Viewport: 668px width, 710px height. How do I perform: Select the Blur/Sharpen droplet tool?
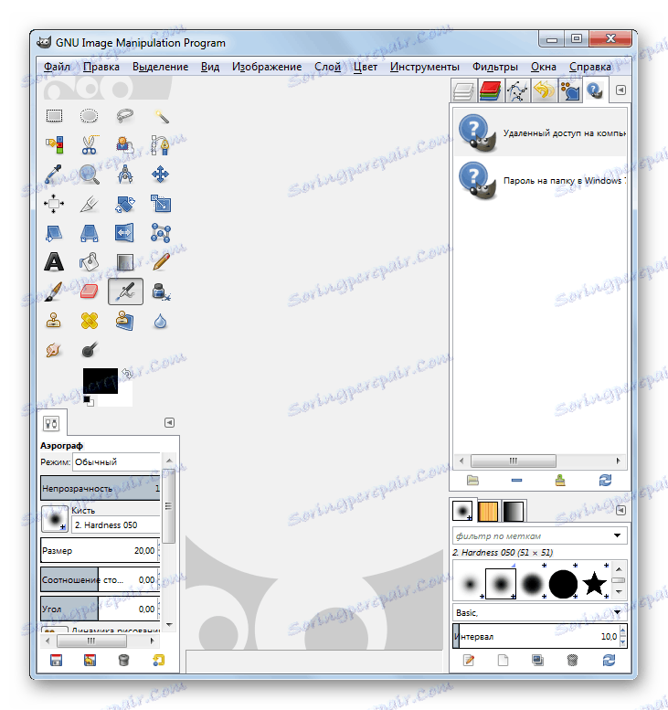click(160, 321)
